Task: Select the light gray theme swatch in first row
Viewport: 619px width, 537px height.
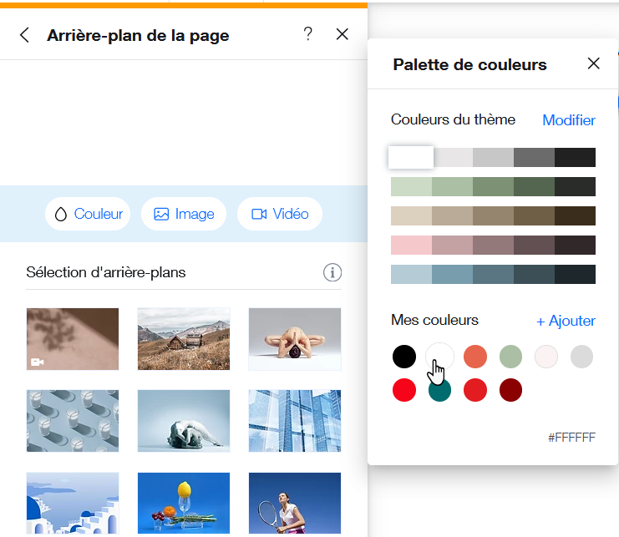Action: click(453, 158)
